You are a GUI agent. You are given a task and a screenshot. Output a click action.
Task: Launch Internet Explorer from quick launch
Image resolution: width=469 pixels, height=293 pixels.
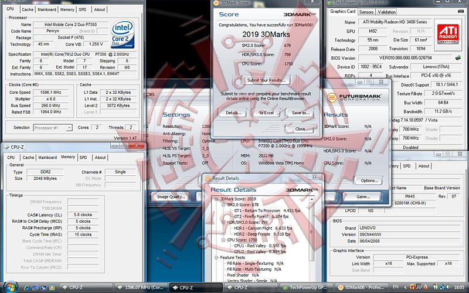pos(26,288)
